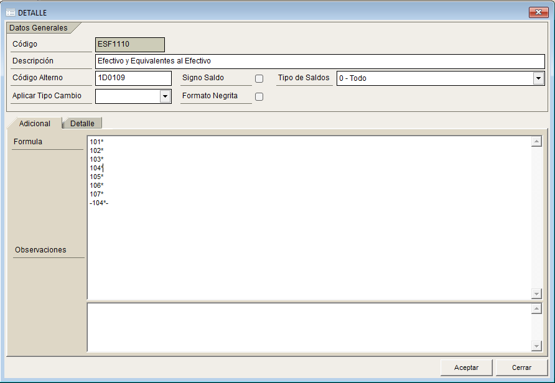Click the Cerrar button

point(521,367)
